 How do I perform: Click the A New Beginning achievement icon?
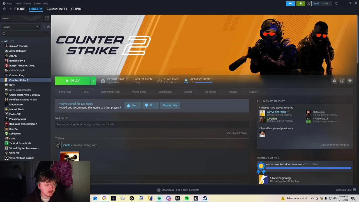pos(263,179)
